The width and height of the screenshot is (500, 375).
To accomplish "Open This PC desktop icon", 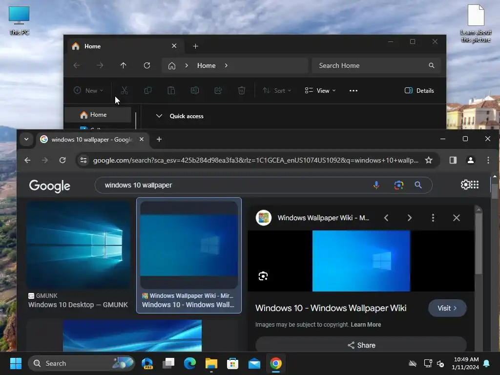I will (19, 21).
